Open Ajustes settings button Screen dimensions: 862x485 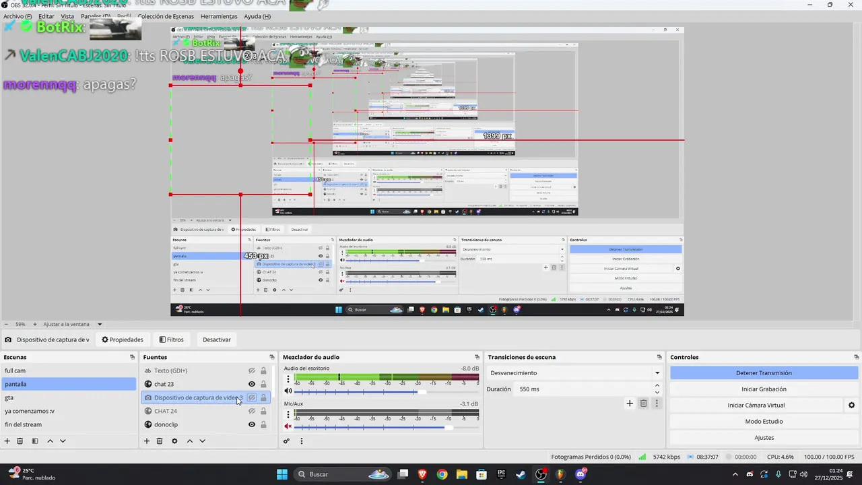(764, 437)
